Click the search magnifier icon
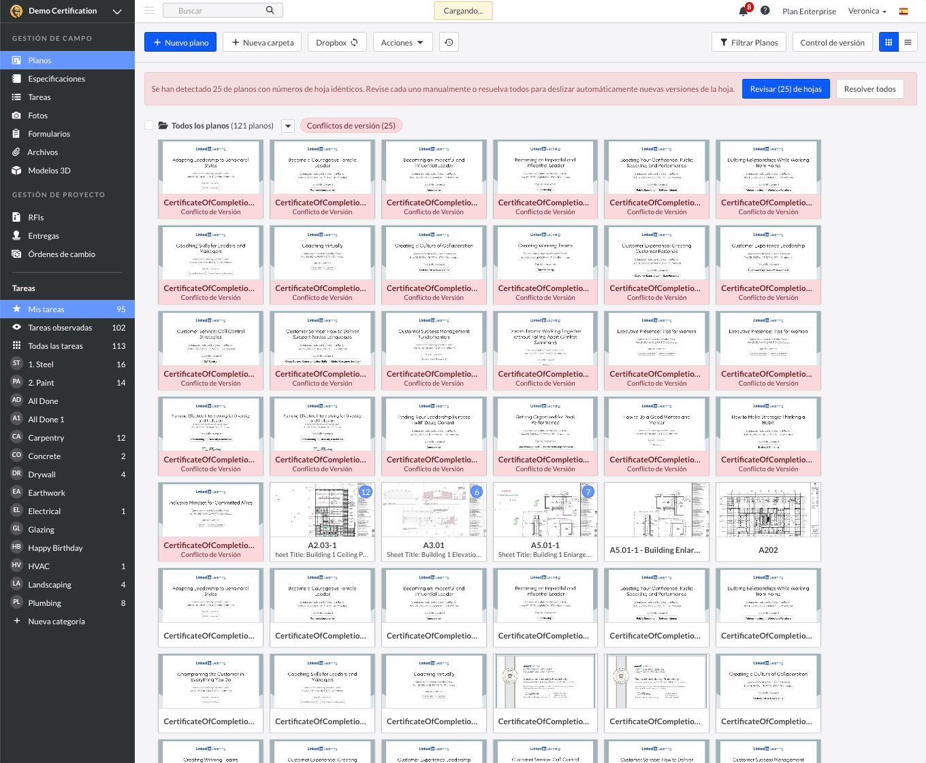The width and height of the screenshot is (926, 763). pos(270,10)
